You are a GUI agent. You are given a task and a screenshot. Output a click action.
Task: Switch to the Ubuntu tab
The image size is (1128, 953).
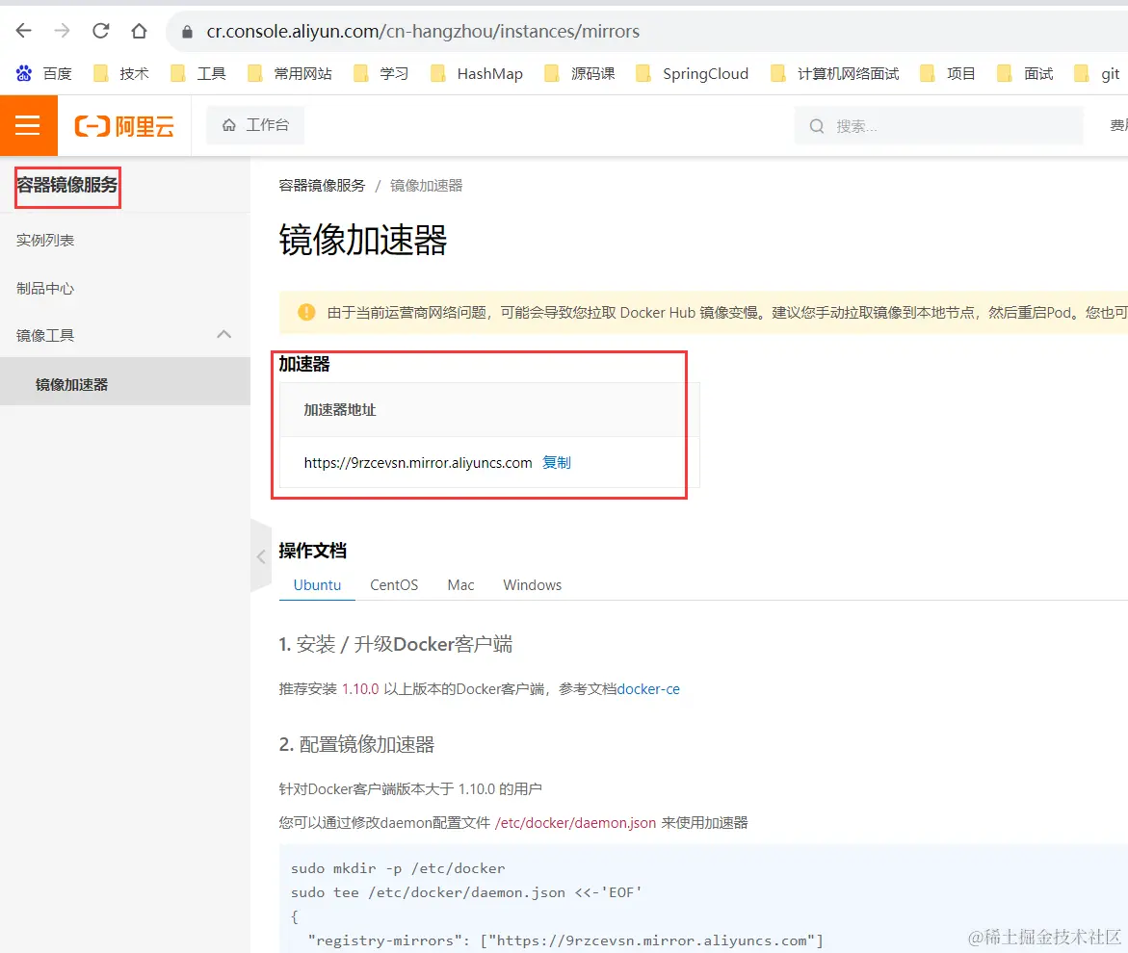[x=317, y=585]
